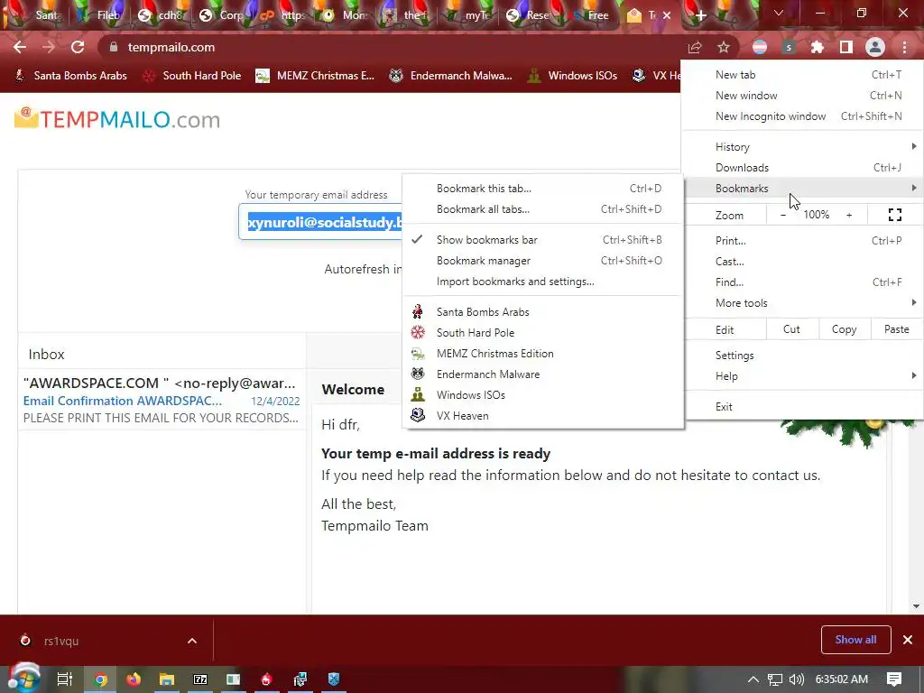Image resolution: width=924 pixels, height=693 pixels.
Task: Enter fullscreen via the zoom row icon
Action: pos(894,215)
